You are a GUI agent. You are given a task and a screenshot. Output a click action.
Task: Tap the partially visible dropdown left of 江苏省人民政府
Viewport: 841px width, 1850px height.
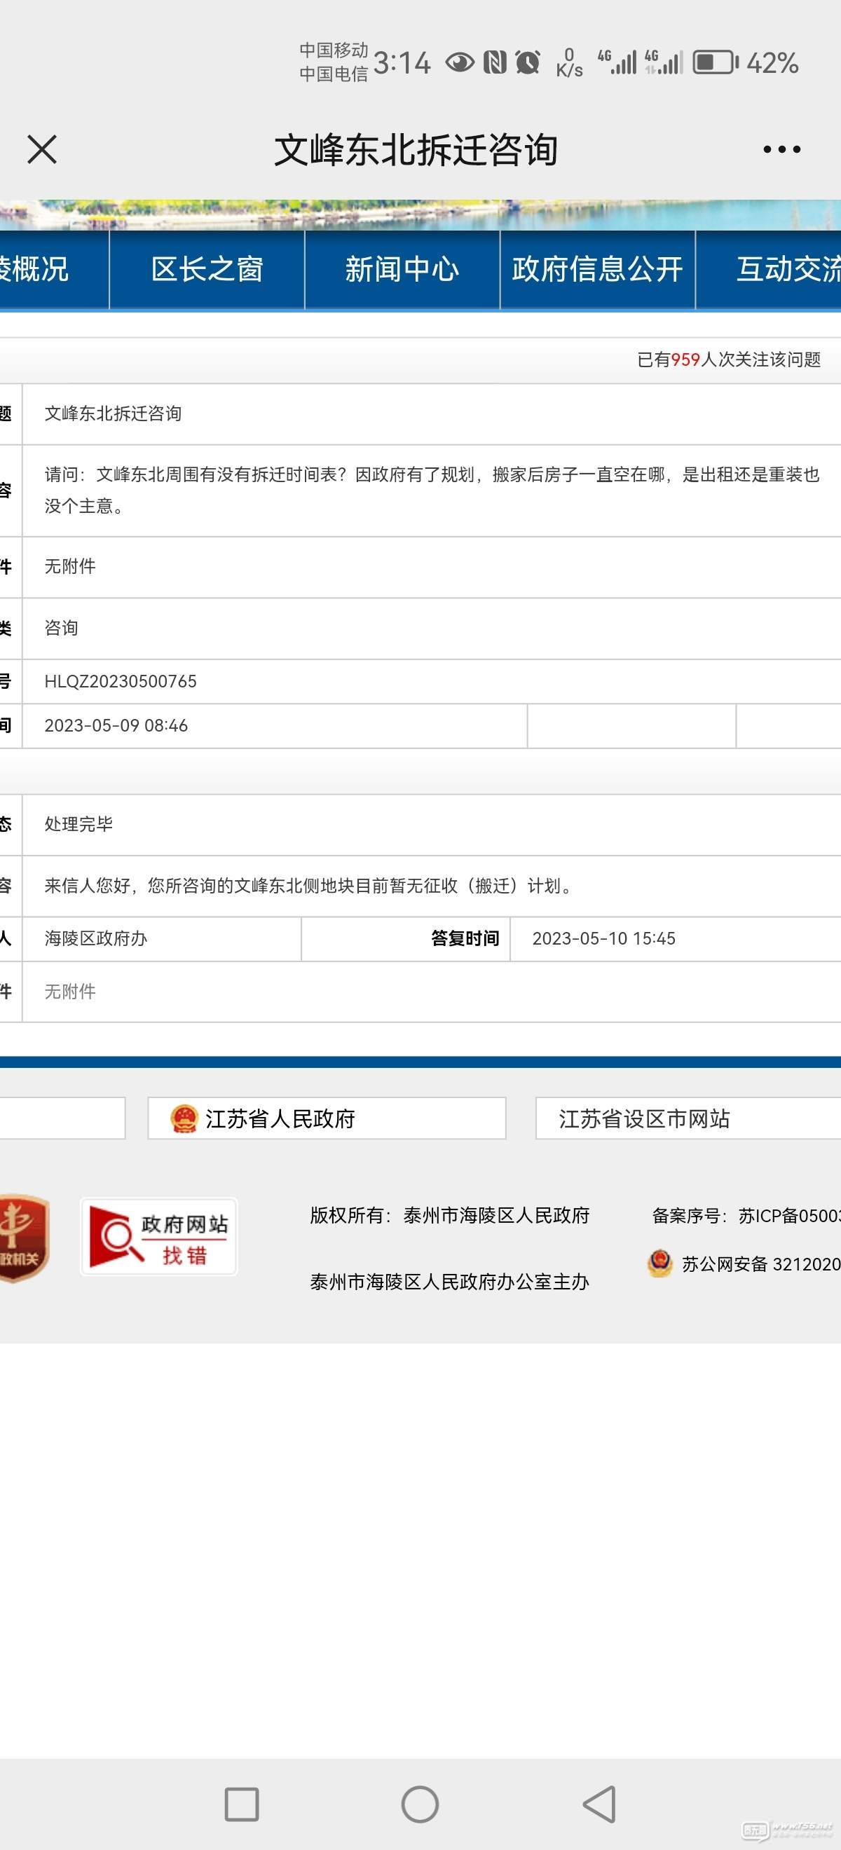pyautogui.click(x=62, y=1118)
